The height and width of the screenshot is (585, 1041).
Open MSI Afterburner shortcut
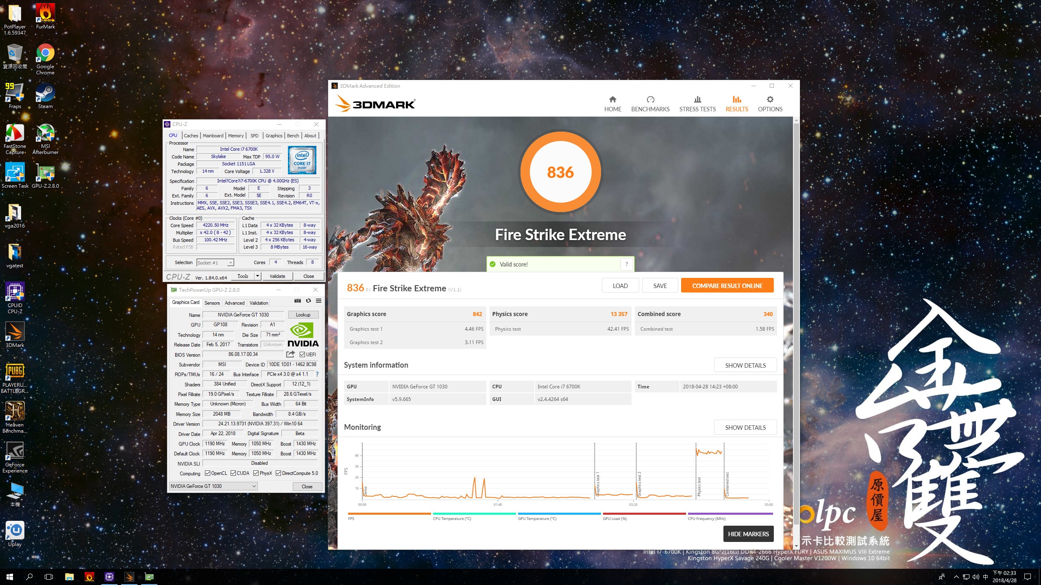pyautogui.click(x=45, y=139)
